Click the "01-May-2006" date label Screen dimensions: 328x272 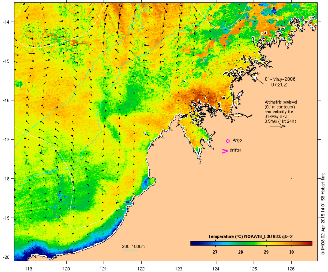tap(280, 79)
